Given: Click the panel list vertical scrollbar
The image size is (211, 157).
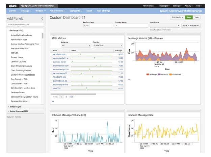Looking at the screenshot, I should [43, 36].
